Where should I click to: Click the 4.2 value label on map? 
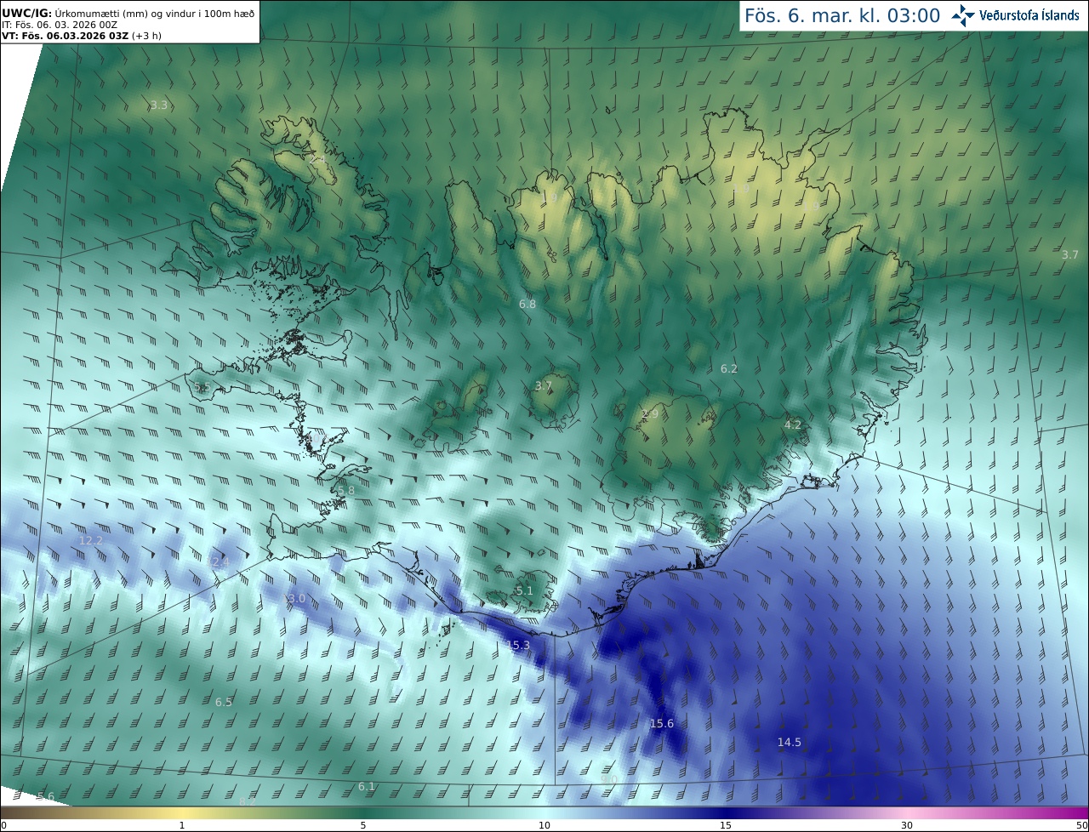click(793, 425)
